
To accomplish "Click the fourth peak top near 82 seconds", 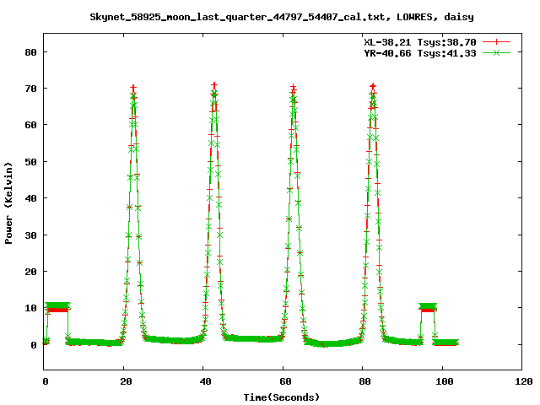I will point(373,87).
